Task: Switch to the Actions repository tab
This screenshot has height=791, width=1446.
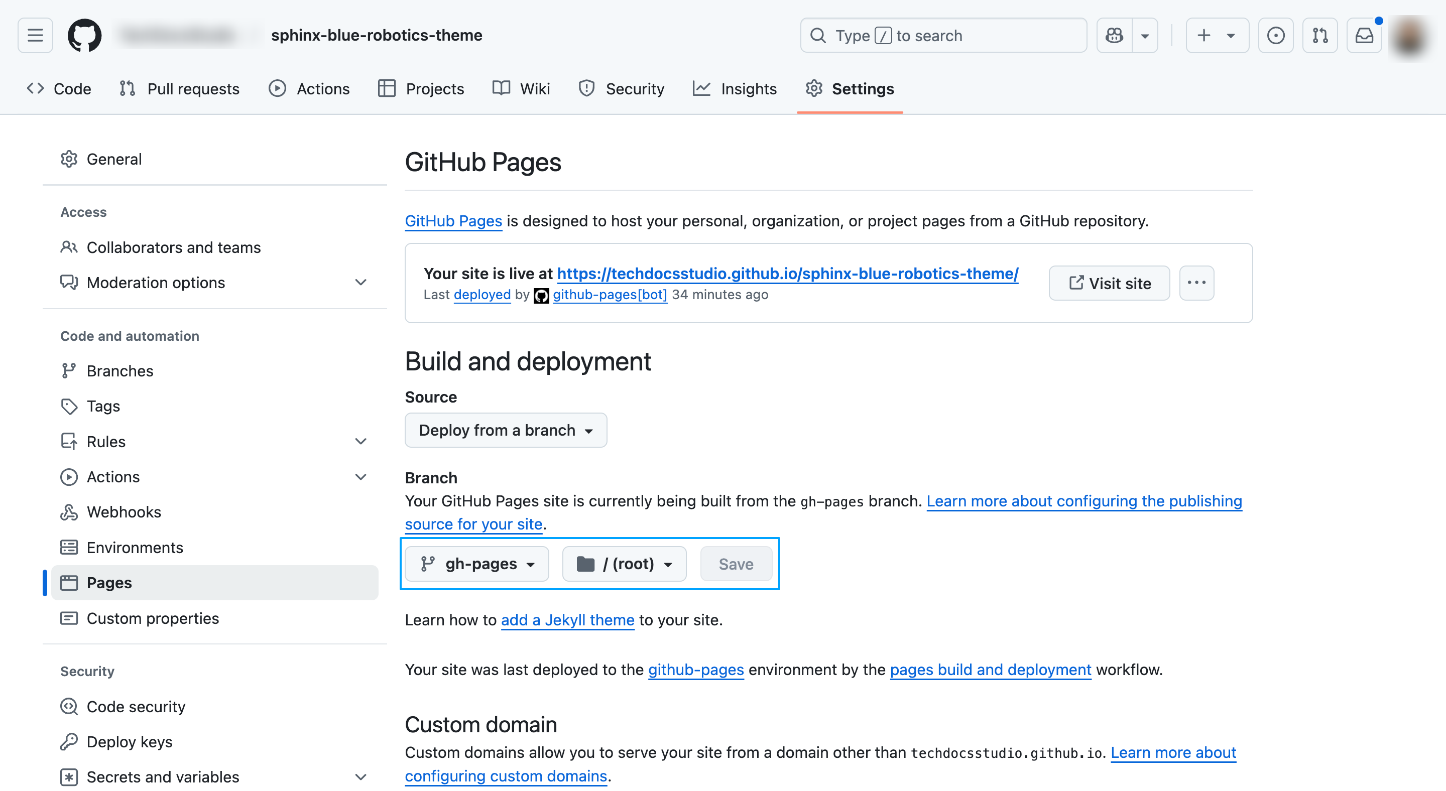Action: pos(309,89)
